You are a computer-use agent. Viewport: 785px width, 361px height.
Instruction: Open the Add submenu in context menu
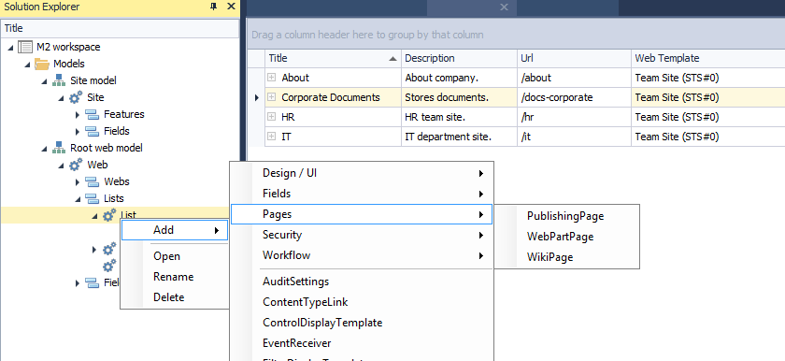click(x=175, y=230)
